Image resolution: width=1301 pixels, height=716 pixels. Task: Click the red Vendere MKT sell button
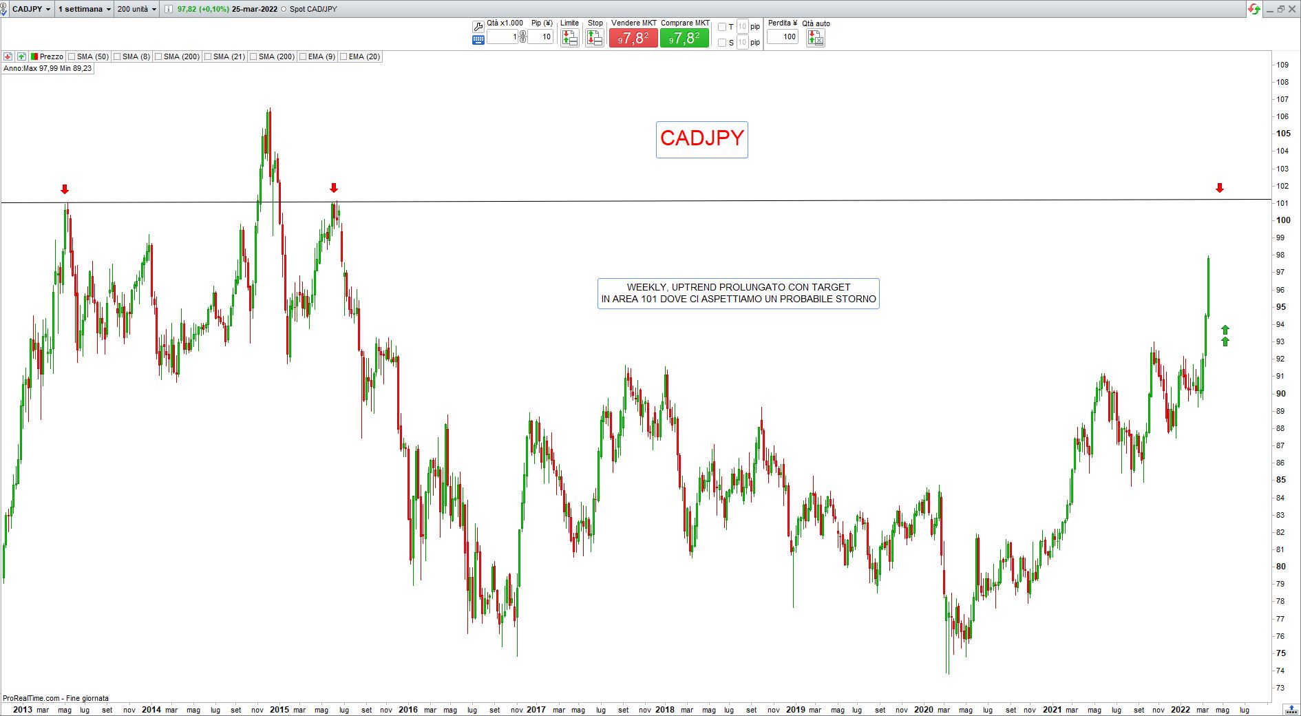[x=633, y=38]
